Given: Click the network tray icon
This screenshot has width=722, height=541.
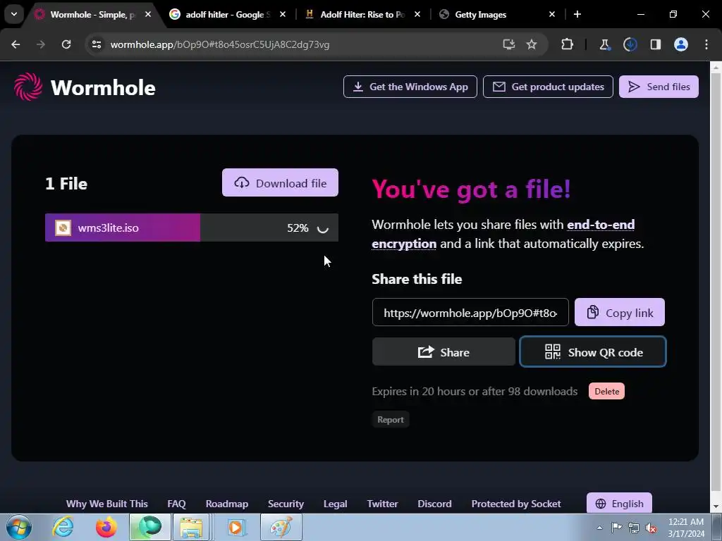Looking at the screenshot, I should [634, 528].
